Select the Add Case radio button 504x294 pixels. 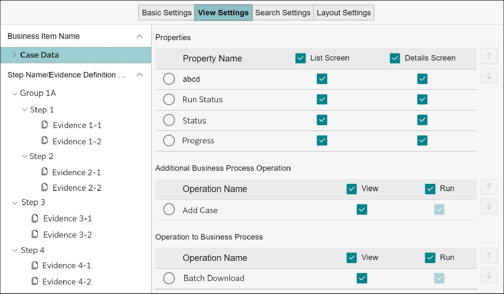[169, 209]
